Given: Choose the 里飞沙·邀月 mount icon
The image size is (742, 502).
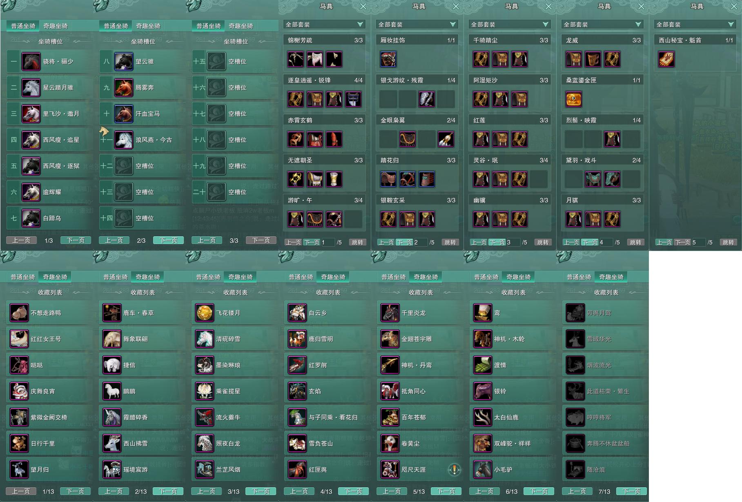Looking at the screenshot, I should pos(31,113).
